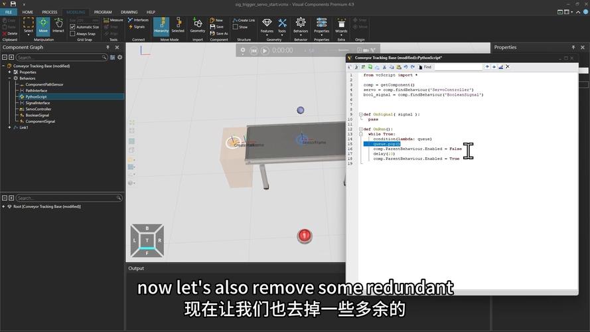
Task: Select ServoController behavior
Action: pos(38,109)
